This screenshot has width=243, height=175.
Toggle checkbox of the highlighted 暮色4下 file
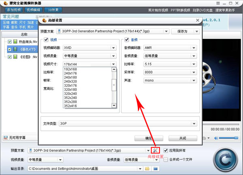[10, 49]
